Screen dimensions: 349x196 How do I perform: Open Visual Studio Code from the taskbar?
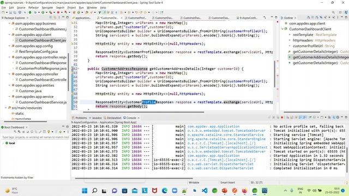(204, 191)
